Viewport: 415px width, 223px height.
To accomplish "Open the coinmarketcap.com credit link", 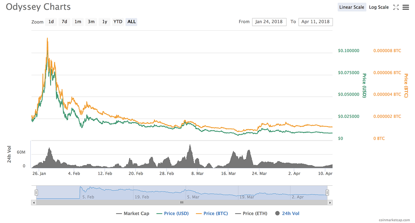I will click(394, 220).
